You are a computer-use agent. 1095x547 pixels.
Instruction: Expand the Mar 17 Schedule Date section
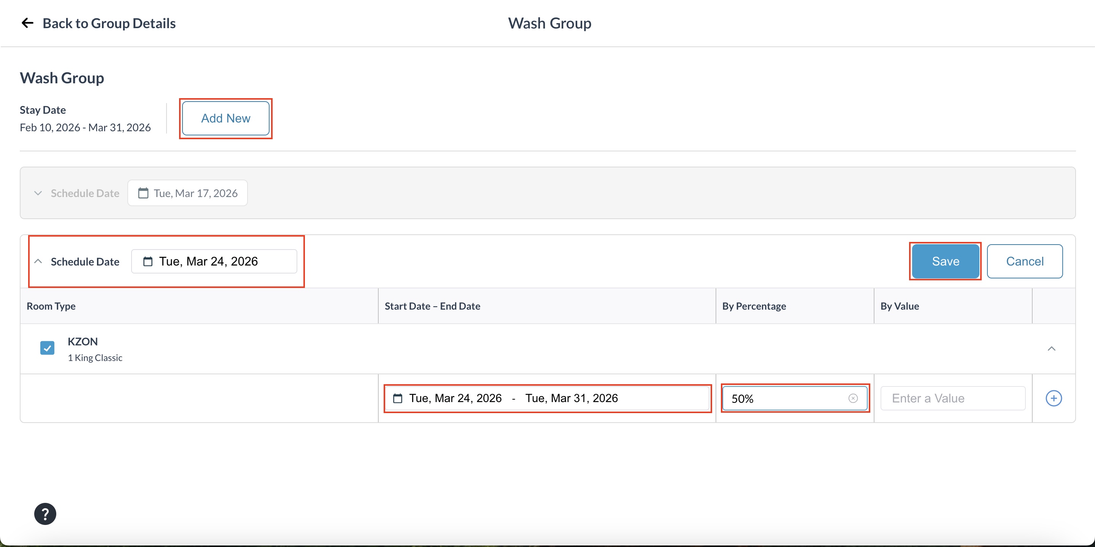(38, 193)
